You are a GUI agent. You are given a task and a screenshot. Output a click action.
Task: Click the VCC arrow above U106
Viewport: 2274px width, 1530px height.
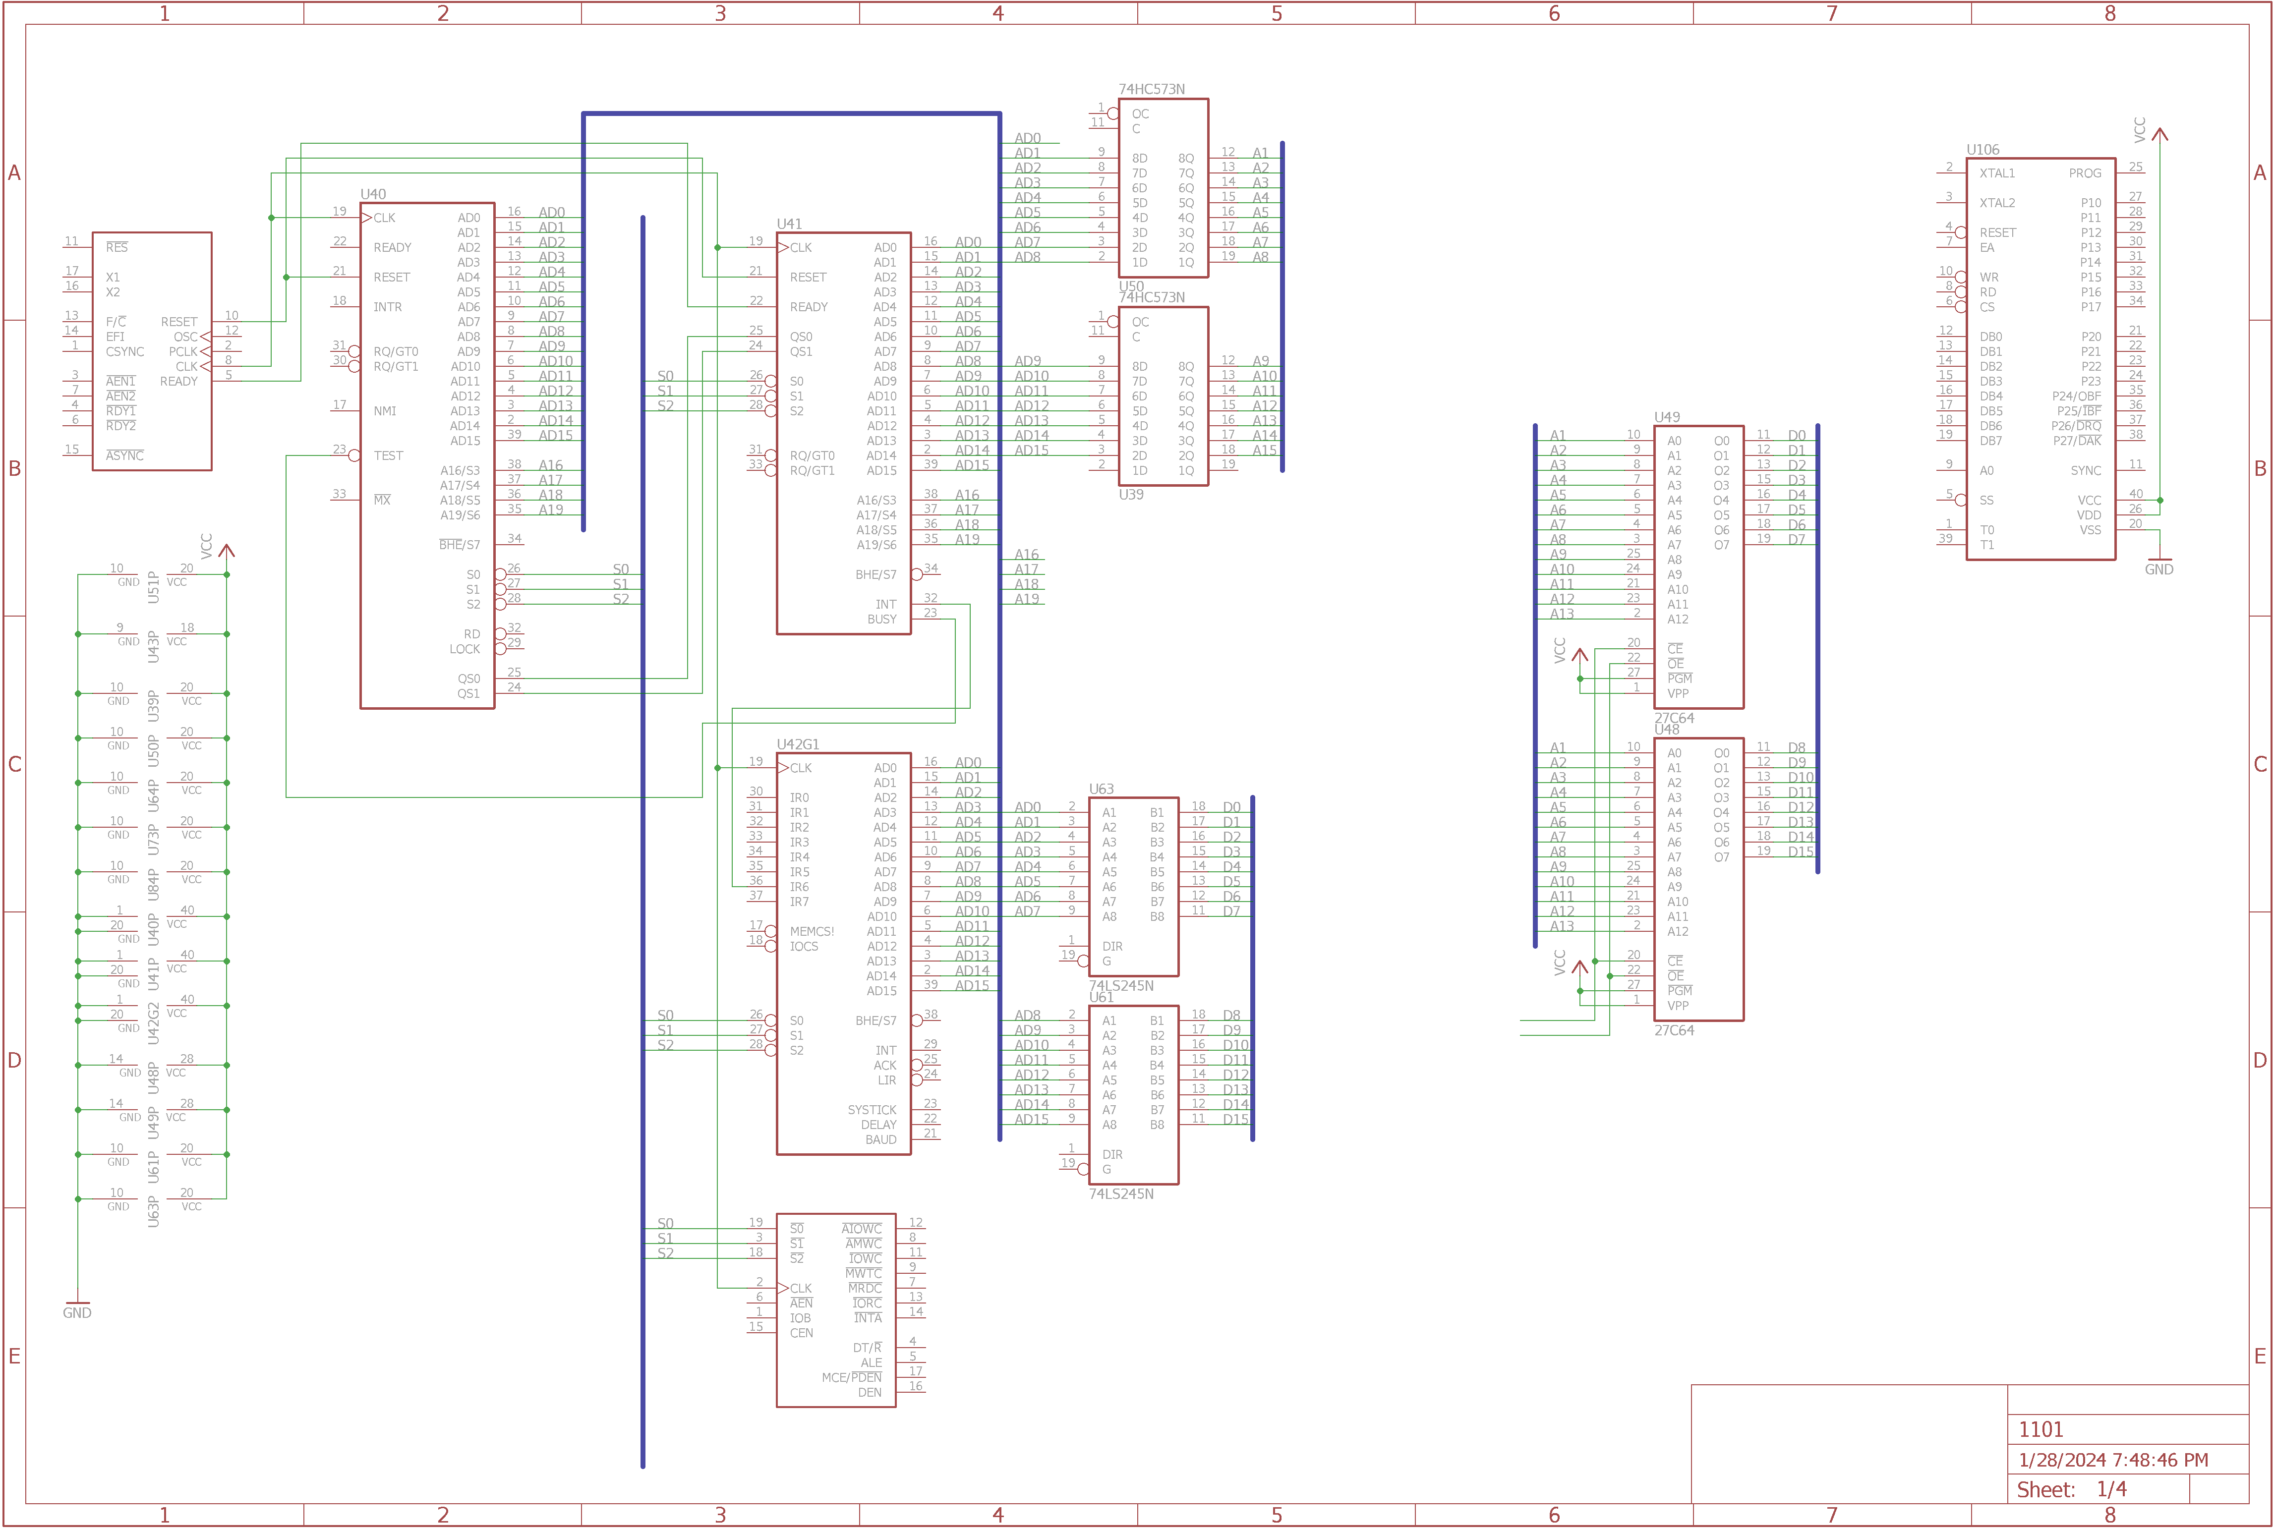coord(2159,135)
